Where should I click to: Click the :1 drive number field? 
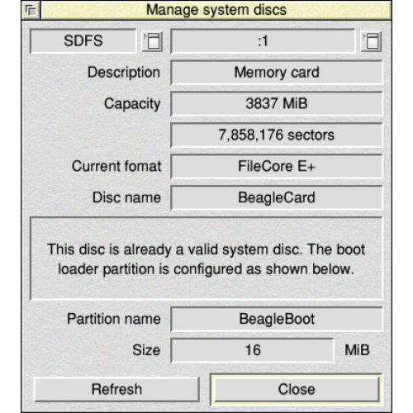(263, 41)
